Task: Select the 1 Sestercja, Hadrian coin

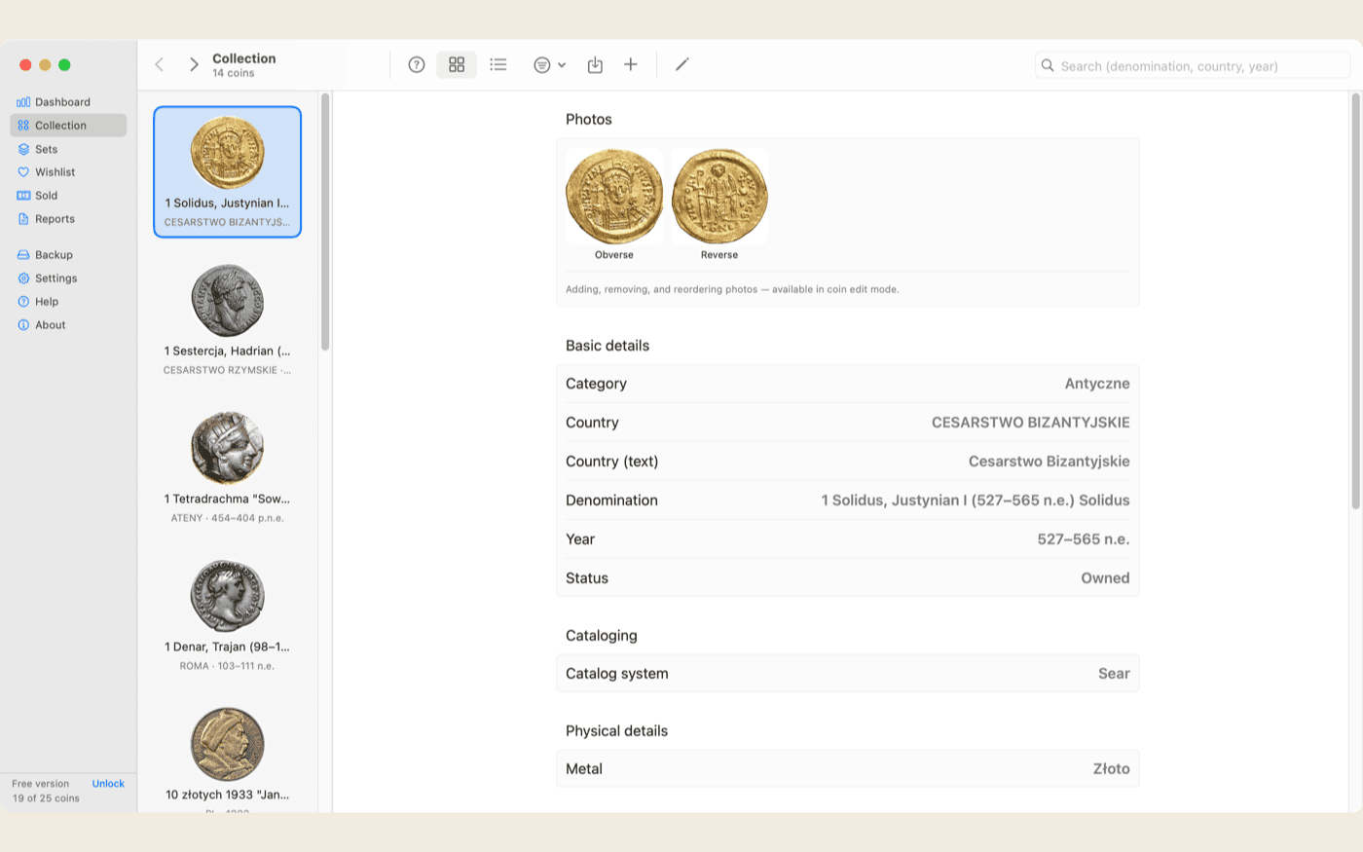Action: [228, 319]
